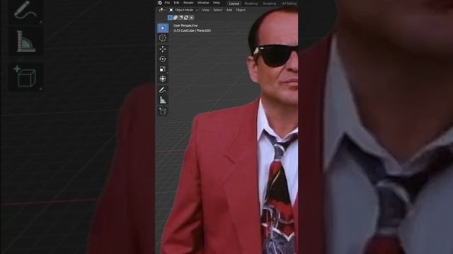Viewport: 453px width, 254px height.
Task: Open the Window menu
Action: tap(203, 3)
